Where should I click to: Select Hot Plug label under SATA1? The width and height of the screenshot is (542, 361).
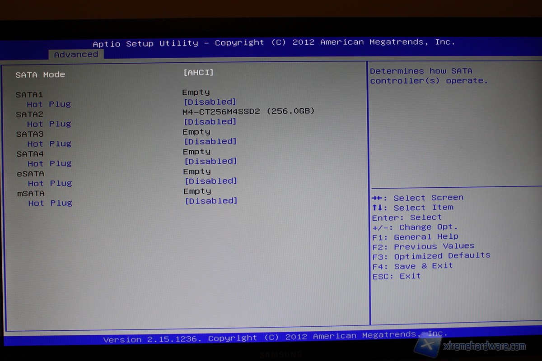tap(49, 104)
